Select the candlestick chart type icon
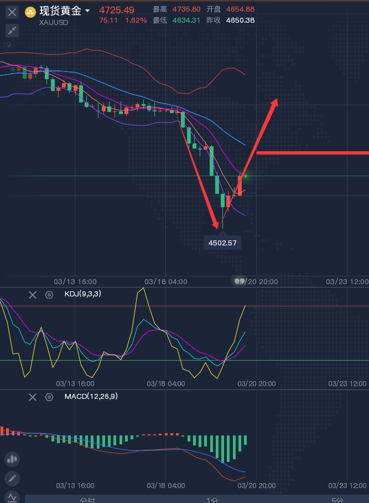This screenshot has height=503, width=369. coord(12,459)
